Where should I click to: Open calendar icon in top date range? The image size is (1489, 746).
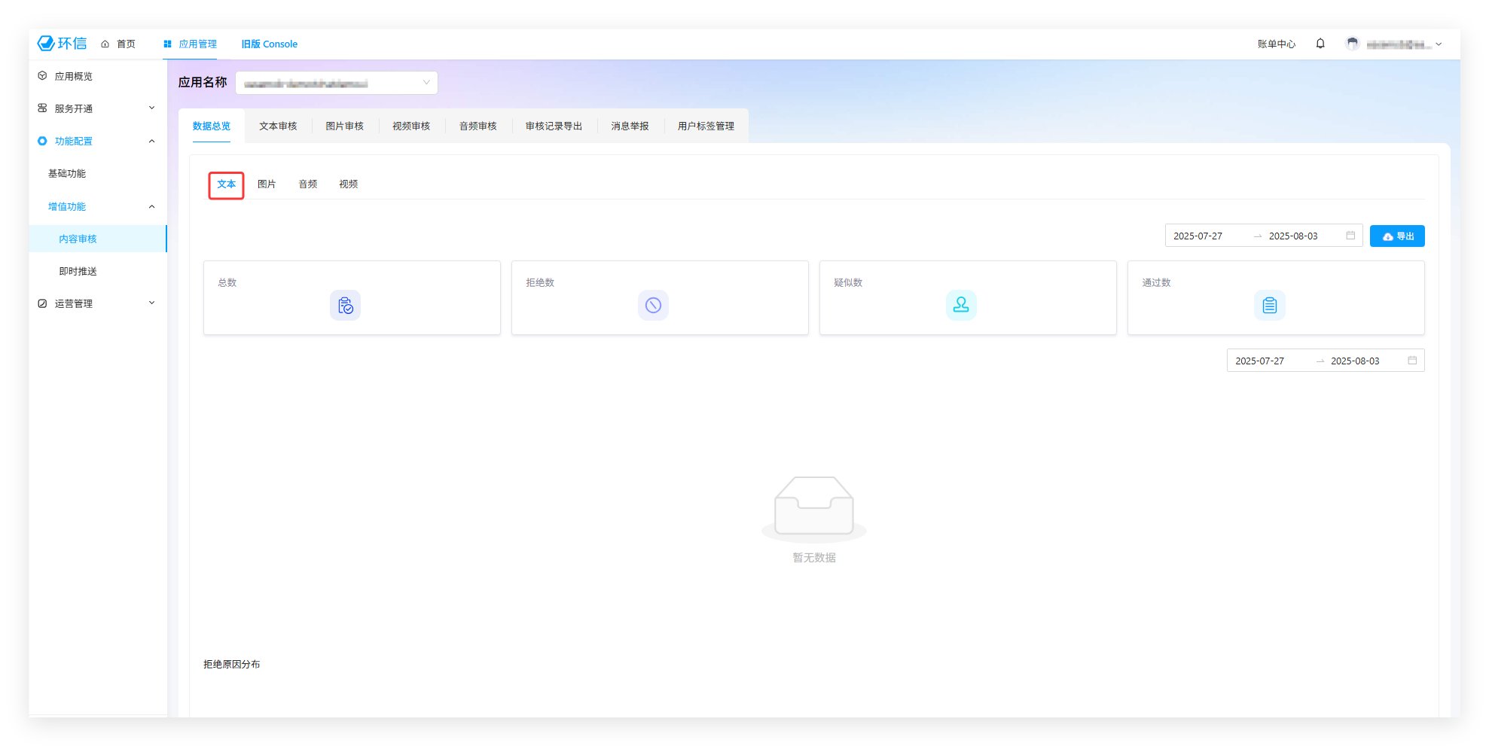click(x=1350, y=236)
